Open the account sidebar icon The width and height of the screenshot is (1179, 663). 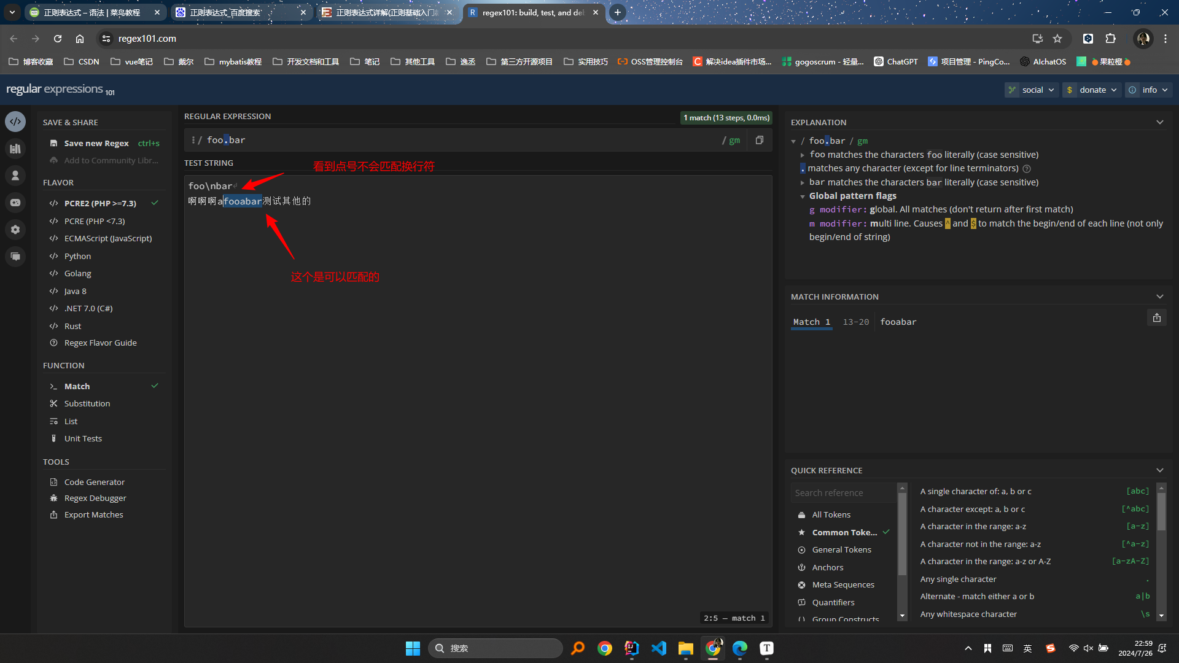point(15,176)
